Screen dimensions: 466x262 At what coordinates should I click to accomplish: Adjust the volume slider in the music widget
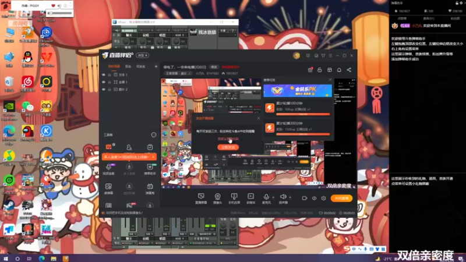(x=60, y=13)
